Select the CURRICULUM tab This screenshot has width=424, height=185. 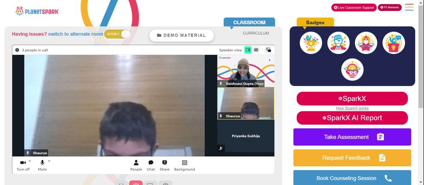256,33
